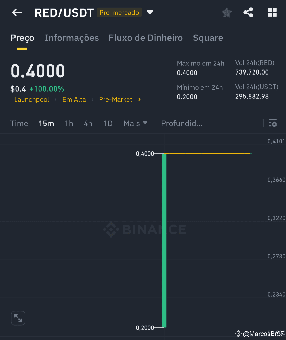Open the Pre-Market tag chevron
Image resolution: width=286 pixels, height=340 pixels.
(x=139, y=99)
